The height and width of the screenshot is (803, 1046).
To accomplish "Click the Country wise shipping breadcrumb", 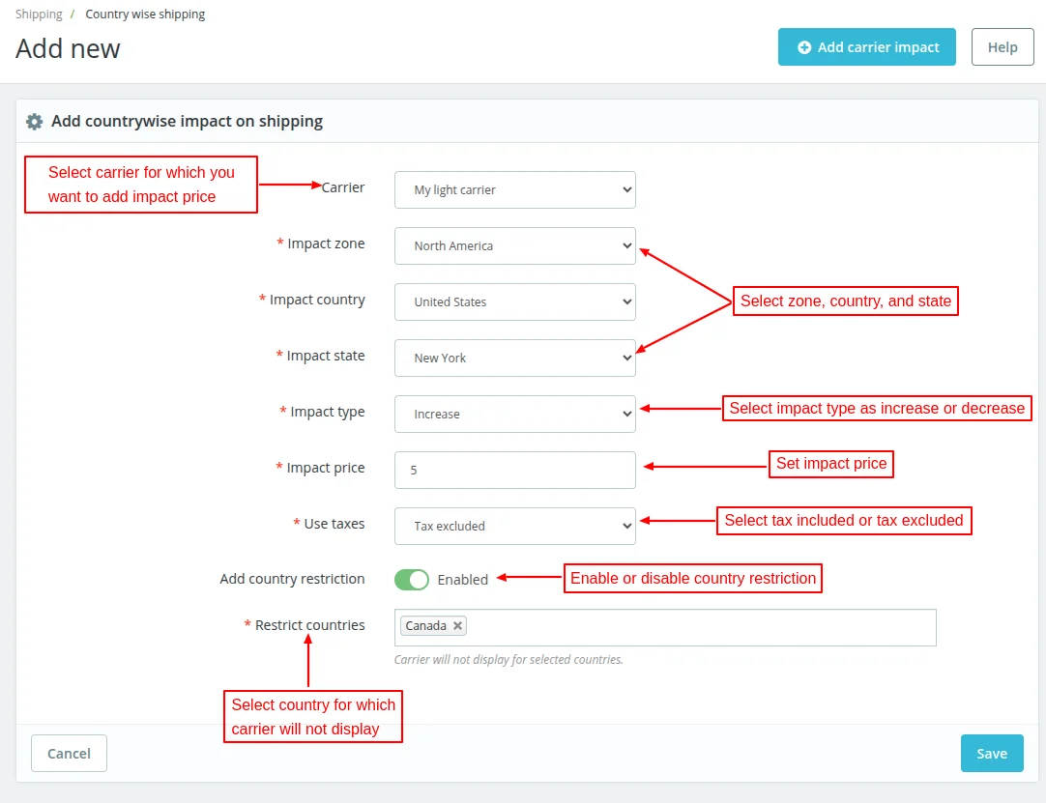I will (x=145, y=14).
